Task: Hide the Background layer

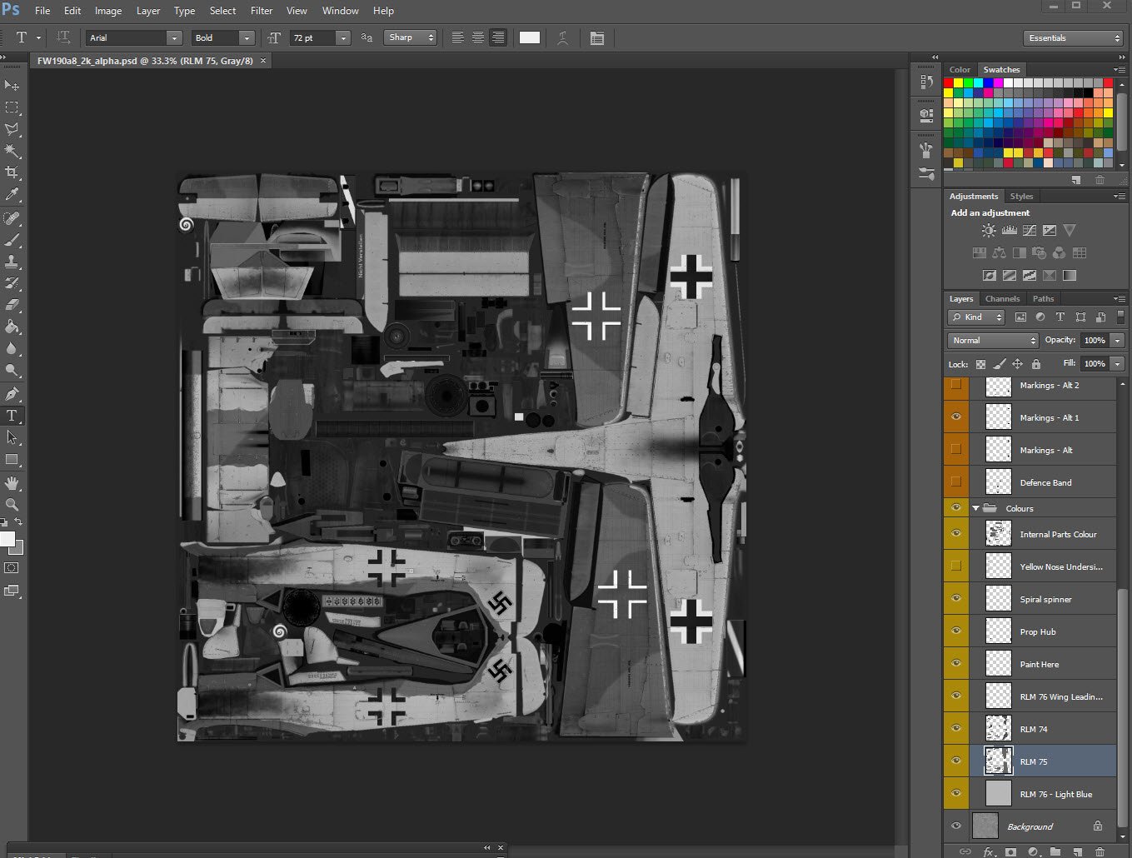Action: coord(956,826)
